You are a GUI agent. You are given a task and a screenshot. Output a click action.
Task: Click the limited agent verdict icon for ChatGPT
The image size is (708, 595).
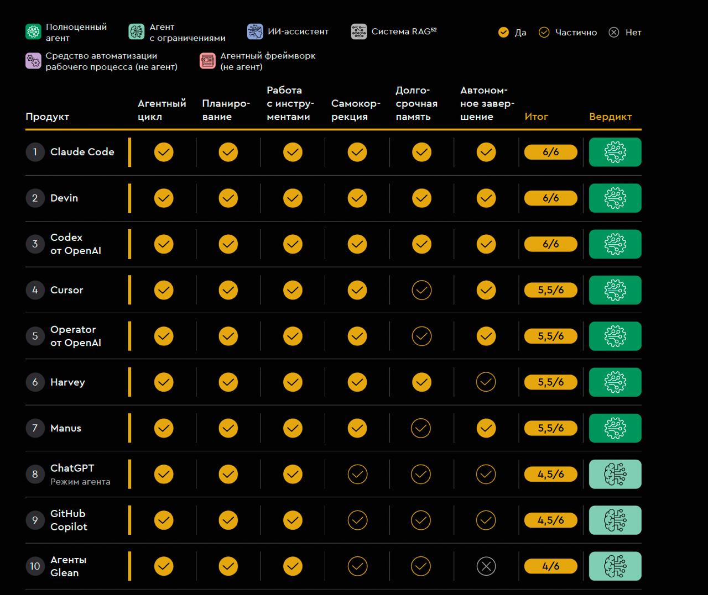[x=615, y=474]
